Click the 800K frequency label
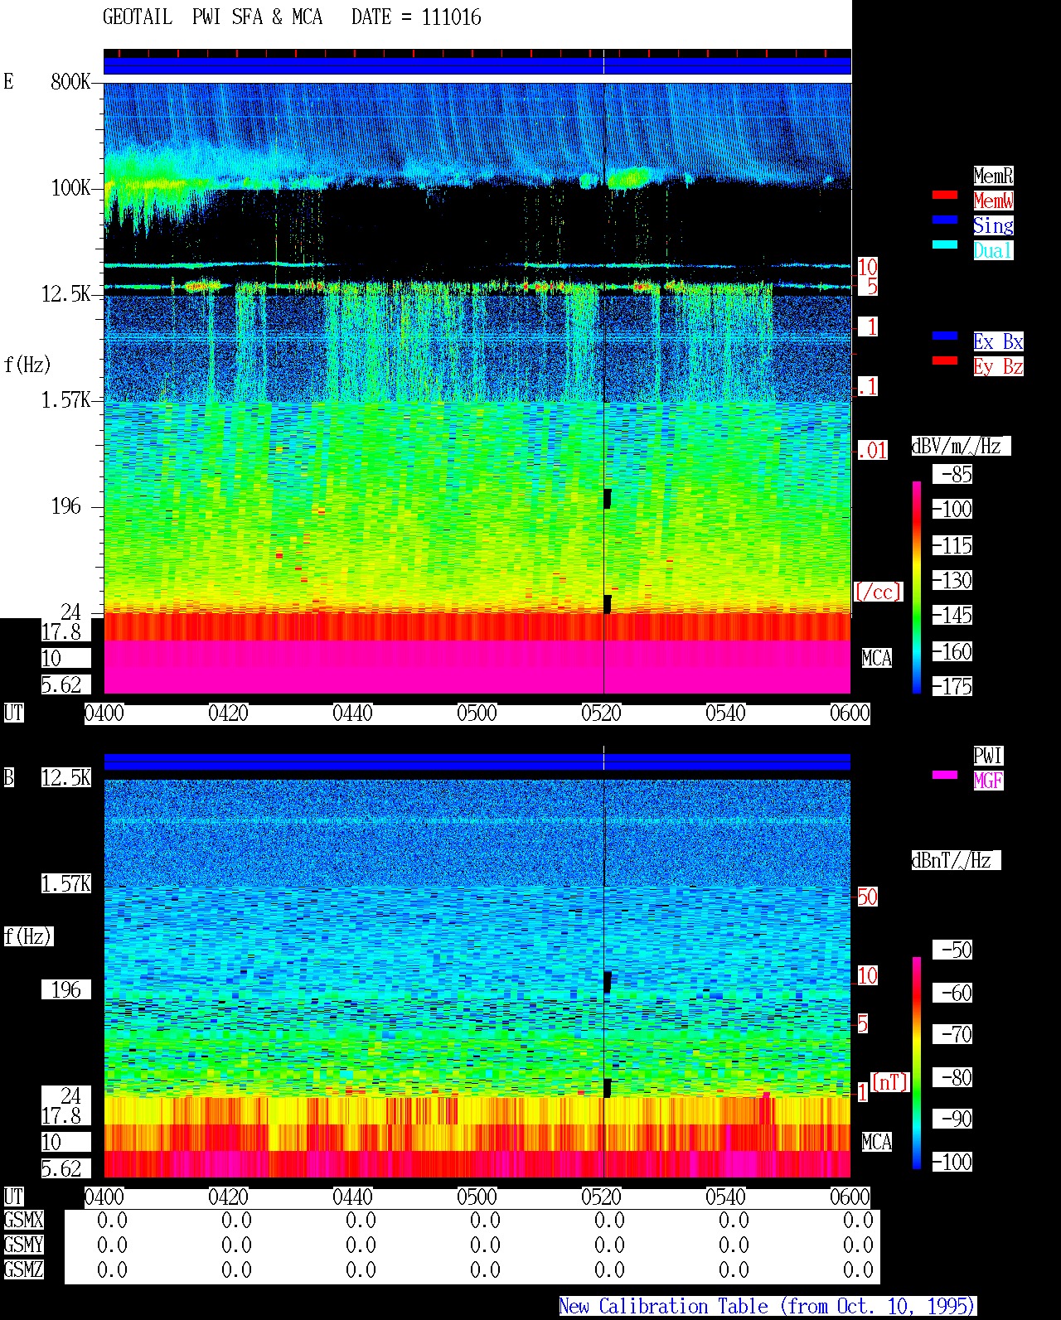The width and height of the screenshot is (1061, 1320). tap(70, 82)
